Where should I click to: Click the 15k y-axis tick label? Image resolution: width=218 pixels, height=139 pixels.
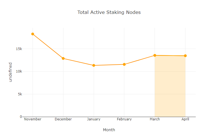(x=19, y=49)
